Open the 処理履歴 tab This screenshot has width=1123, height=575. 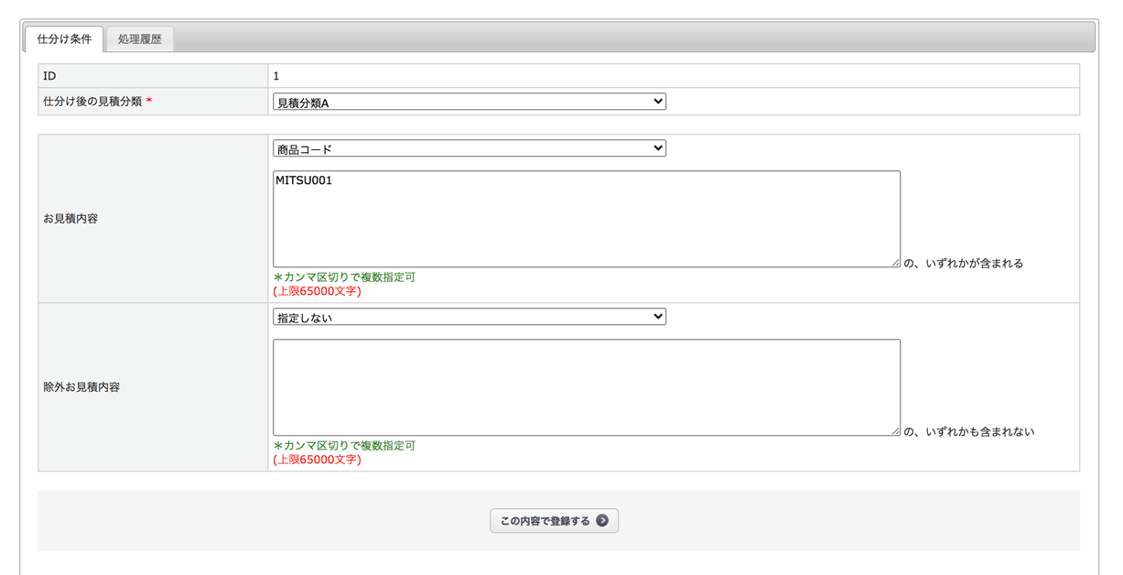pos(139,39)
